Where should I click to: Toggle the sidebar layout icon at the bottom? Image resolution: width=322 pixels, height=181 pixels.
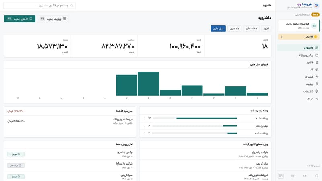281,176
